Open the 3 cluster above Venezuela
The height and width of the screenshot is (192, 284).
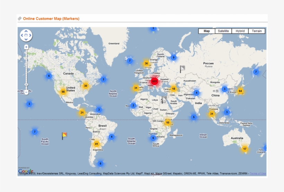tap(99, 109)
